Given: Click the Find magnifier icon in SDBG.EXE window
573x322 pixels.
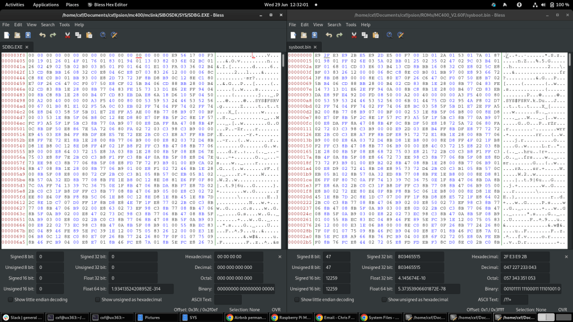Looking at the screenshot, I should pyautogui.click(x=103, y=35).
